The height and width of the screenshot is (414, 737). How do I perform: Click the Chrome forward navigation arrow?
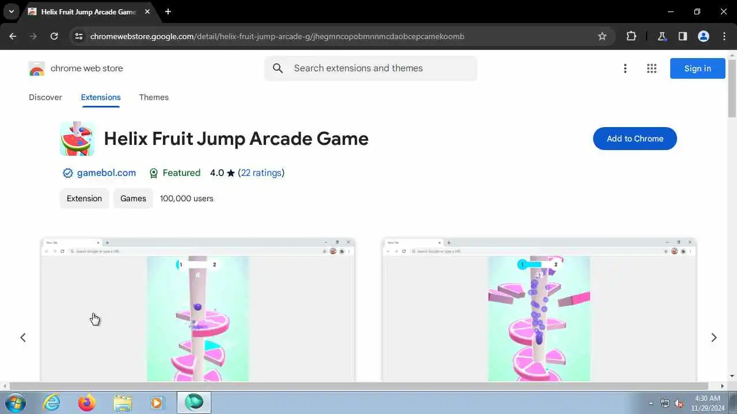[x=33, y=36]
